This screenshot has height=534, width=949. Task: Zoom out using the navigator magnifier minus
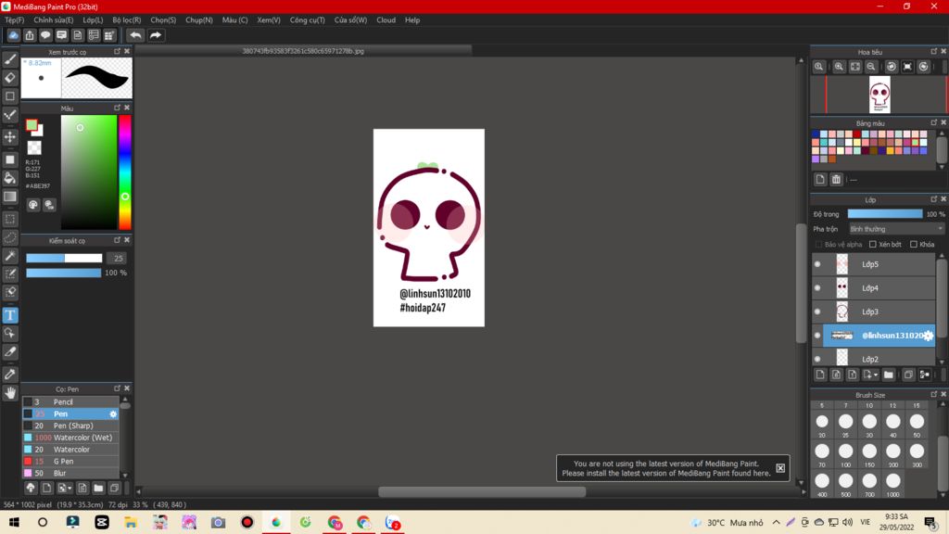coord(871,67)
